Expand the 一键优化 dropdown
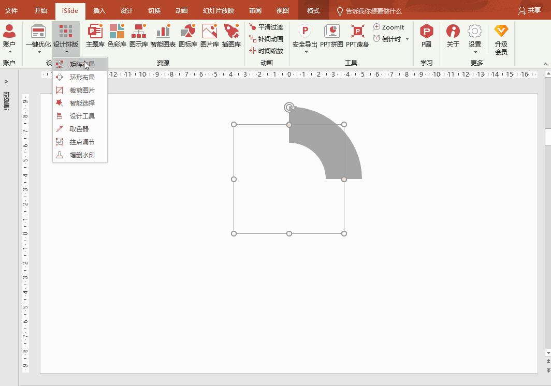551x386 pixels. point(39,52)
